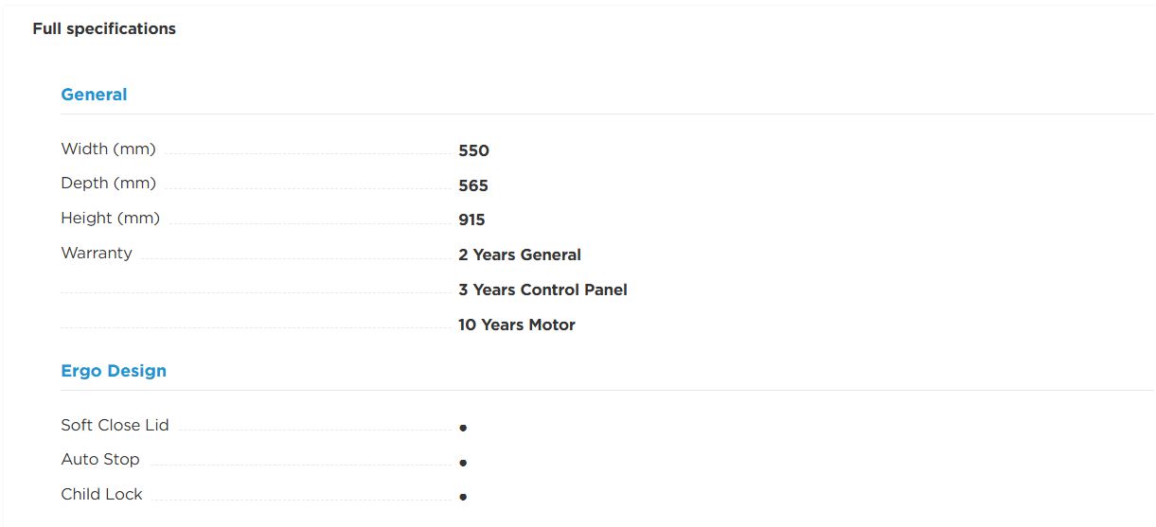Viewport: 1156px width, 527px height.
Task: Click the Auto Stop label
Action: click(x=100, y=459)
